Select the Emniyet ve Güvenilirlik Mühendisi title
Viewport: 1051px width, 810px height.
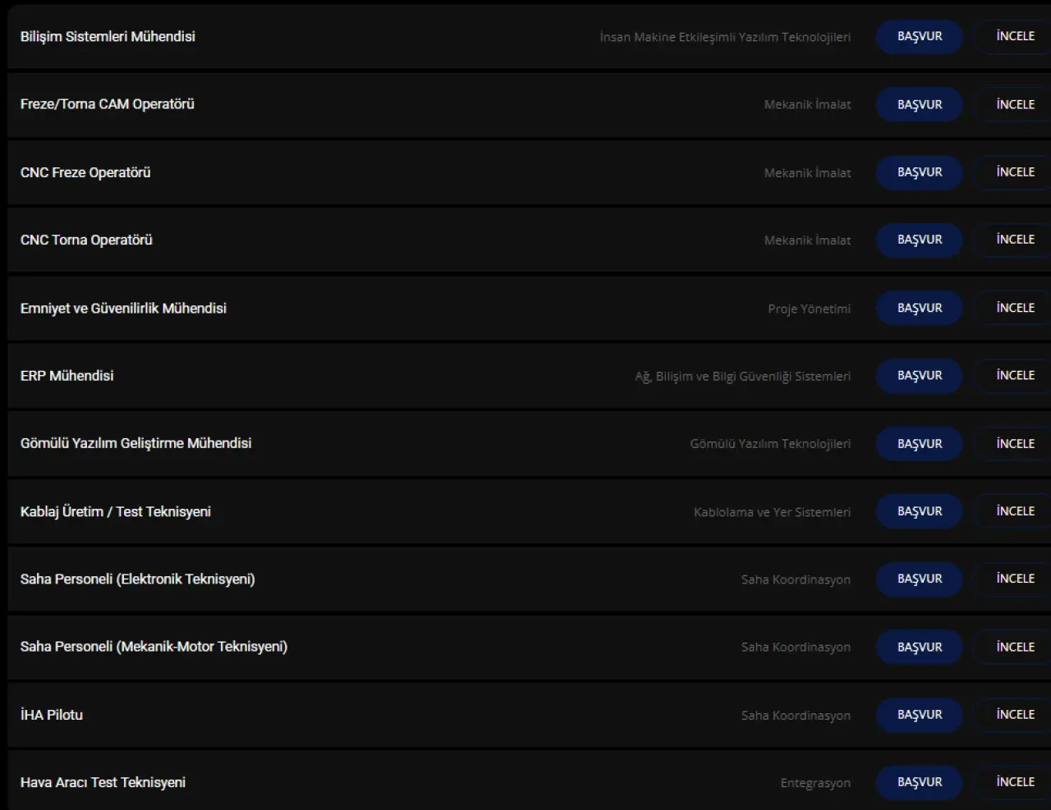(x=123, y=309)
